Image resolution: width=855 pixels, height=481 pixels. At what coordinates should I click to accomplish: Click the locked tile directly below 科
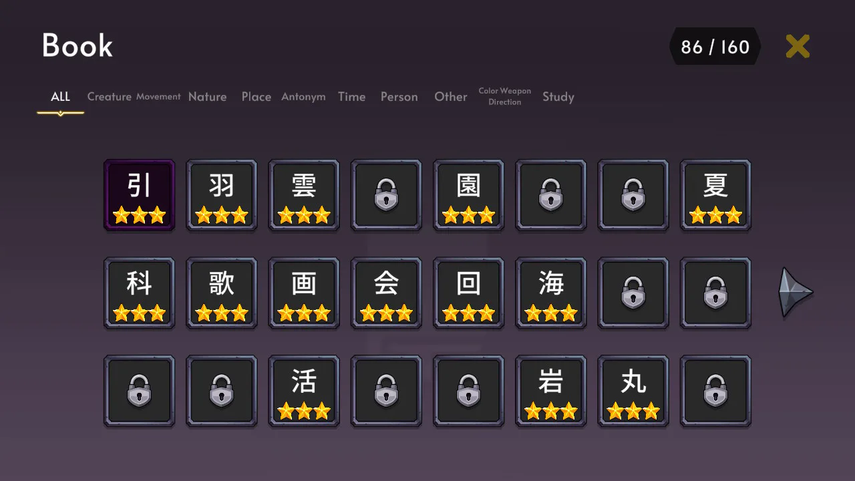tap(139, 391)
